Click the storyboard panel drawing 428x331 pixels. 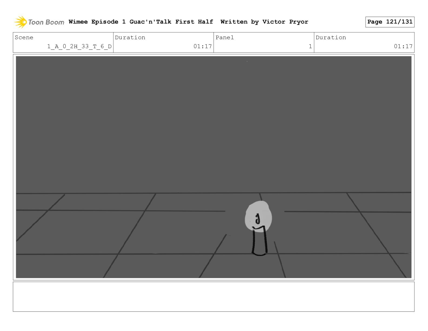(x=214, y=167)
